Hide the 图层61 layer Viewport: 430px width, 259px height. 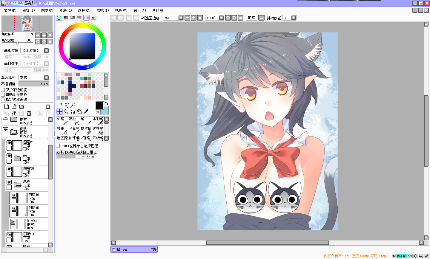tap(9, 143)
